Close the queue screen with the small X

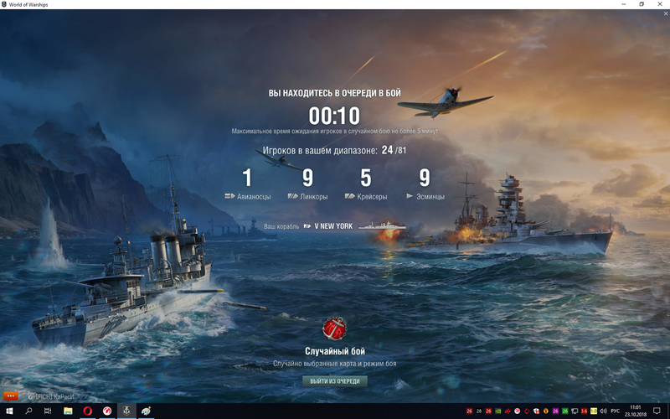click(666, 13)
